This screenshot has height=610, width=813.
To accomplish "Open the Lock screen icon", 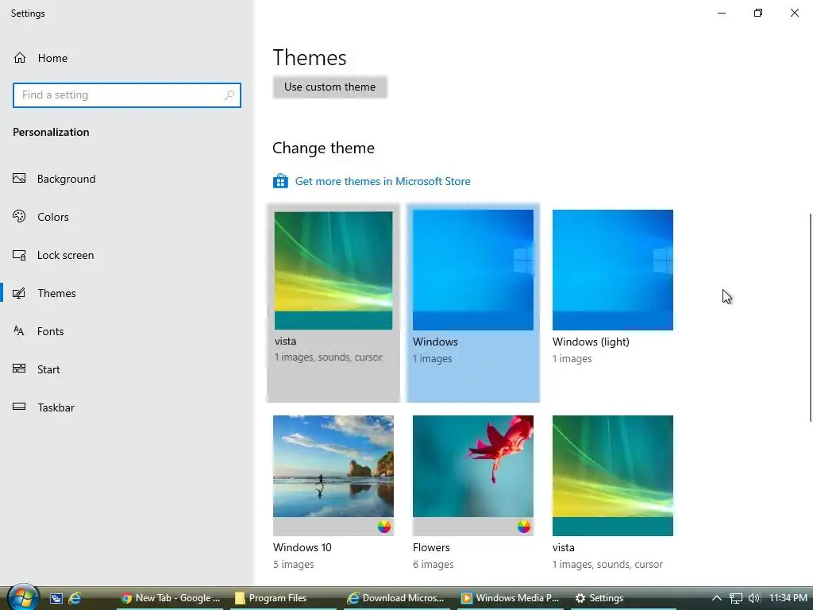I will point(19,255).
